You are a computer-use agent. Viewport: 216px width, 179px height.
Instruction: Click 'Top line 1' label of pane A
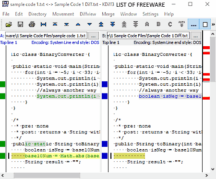(x=9, y=42)
